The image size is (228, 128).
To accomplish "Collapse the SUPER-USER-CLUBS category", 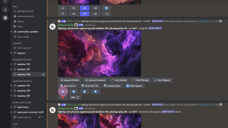I will coord(21,103).
